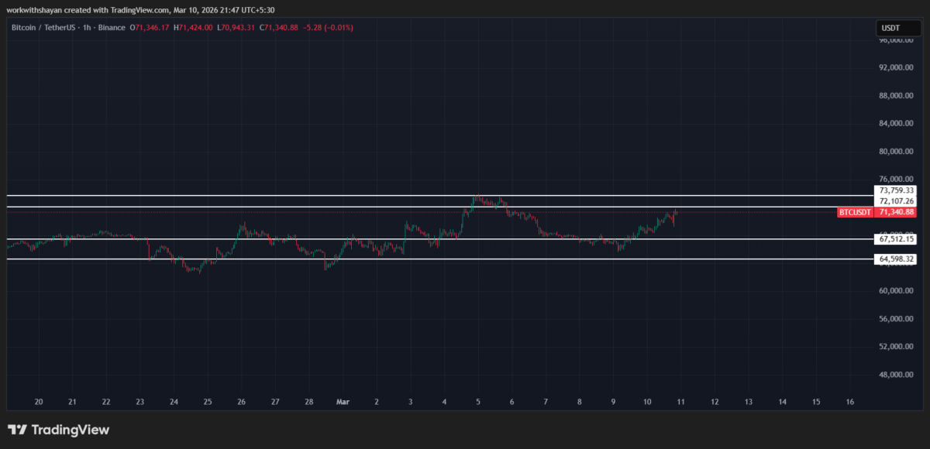Click the 72,107.26 horizontal line price tag
930x449 pixels.
[x=895, y=201]
